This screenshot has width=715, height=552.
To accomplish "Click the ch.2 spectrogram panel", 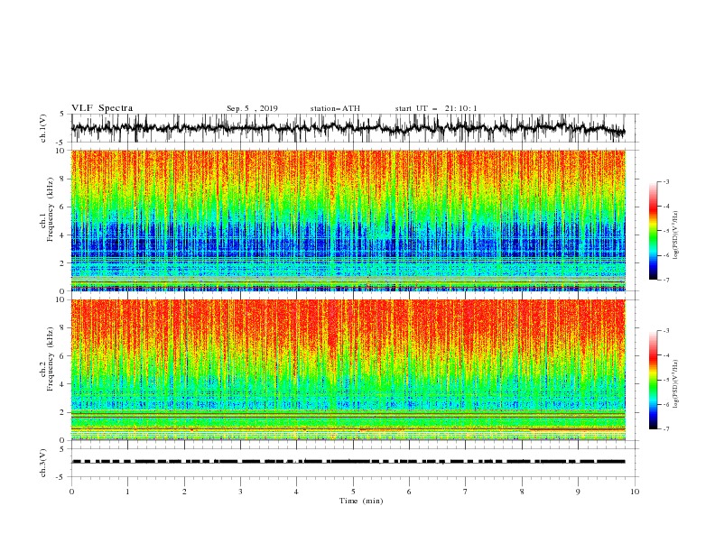I will click(x=348, y=370).
